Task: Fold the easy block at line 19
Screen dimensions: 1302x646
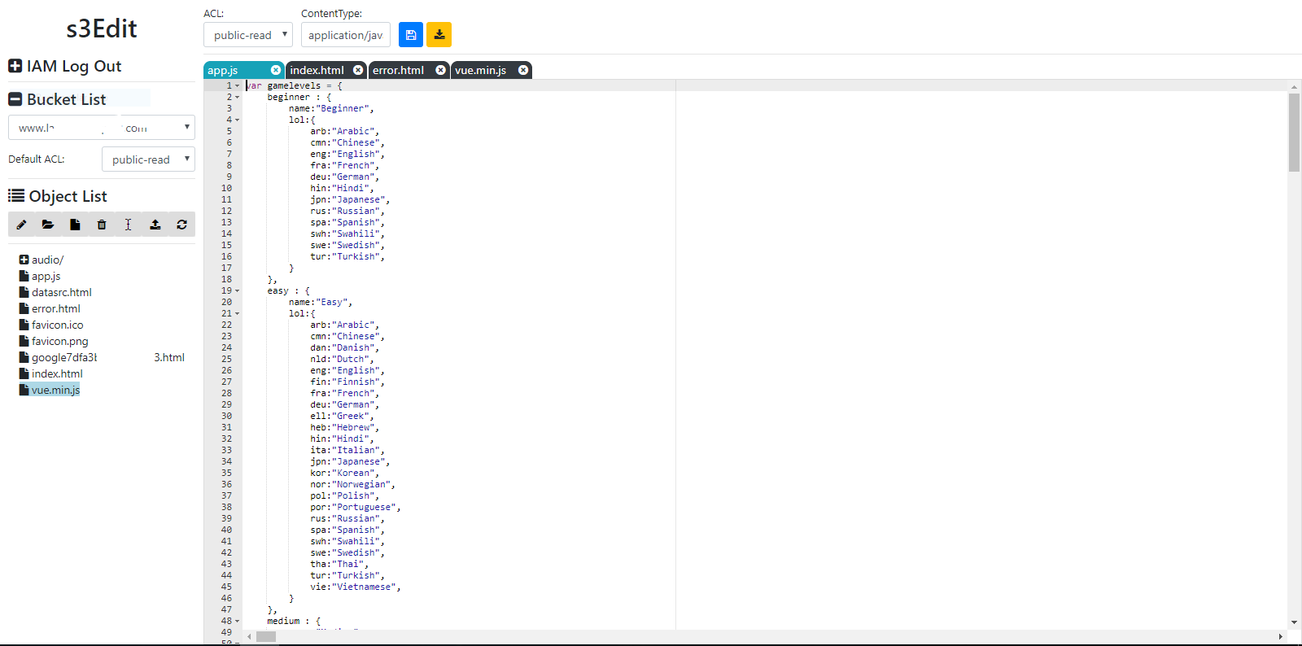Action: coord(238,290)
